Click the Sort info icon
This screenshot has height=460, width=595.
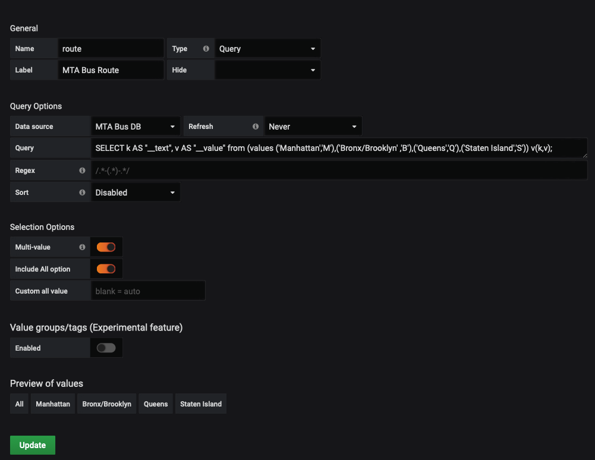82,193
